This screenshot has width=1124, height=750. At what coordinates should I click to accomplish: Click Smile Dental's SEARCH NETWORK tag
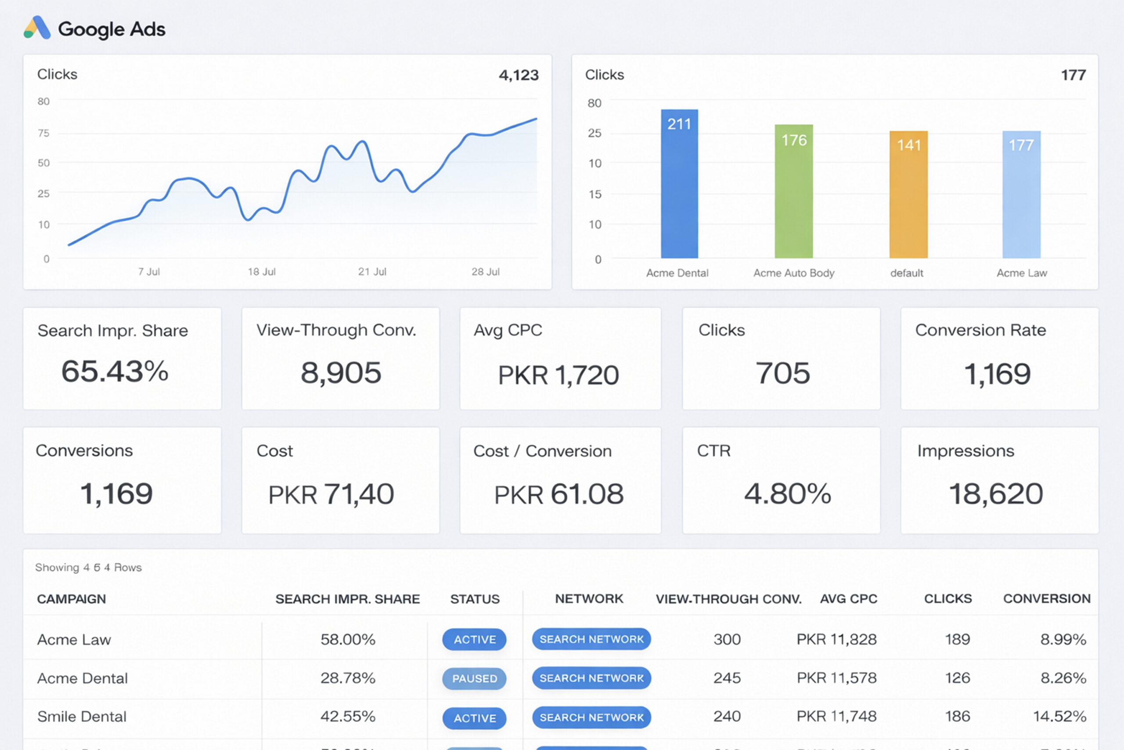591,717
